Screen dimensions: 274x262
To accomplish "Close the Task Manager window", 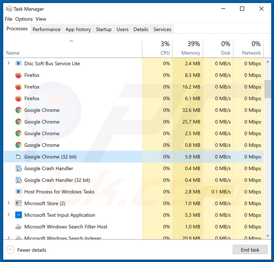I will click(x=261, y=9).
